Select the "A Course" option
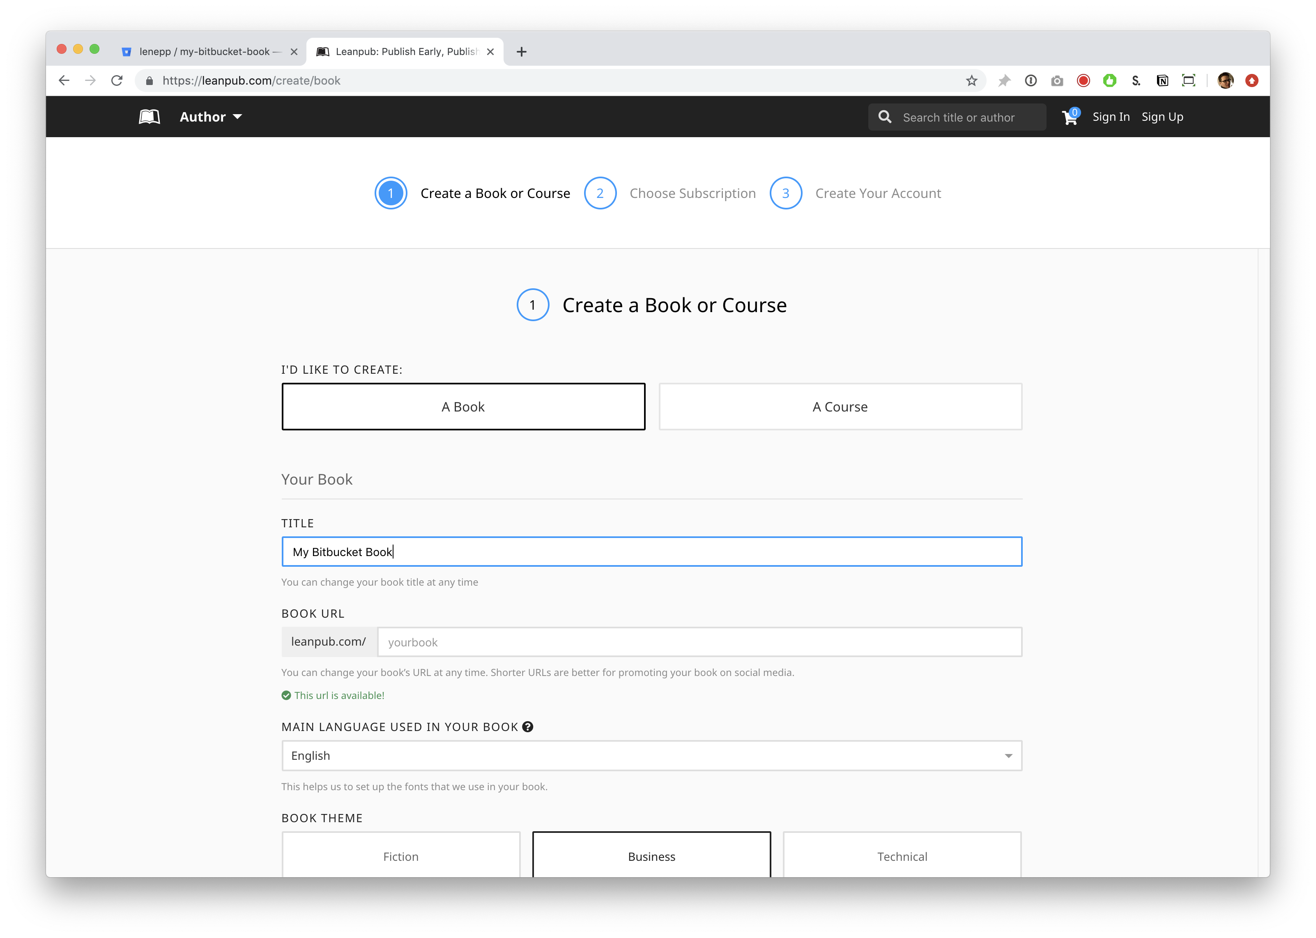This screenshot has height=938, width=1316. click(840, 407)
